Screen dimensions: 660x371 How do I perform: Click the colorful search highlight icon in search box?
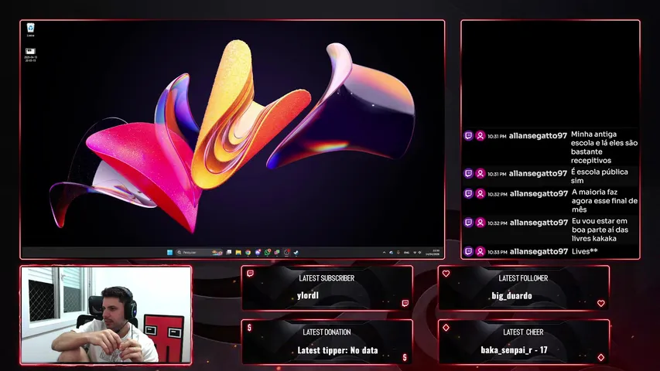click(217, 253)
